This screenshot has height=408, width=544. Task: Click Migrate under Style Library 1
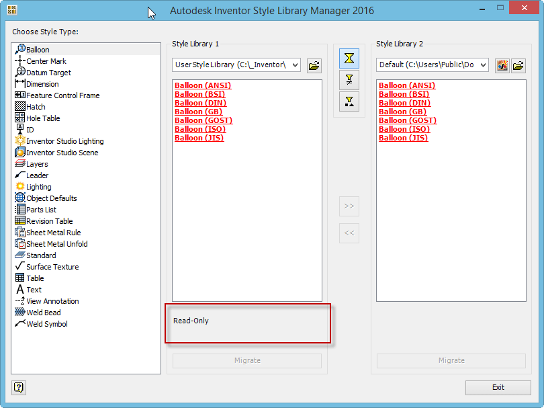(247, 361)
